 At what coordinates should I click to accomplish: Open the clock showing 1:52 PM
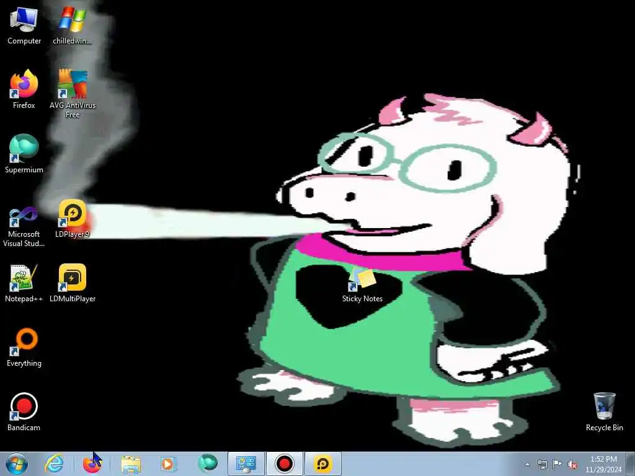tap(603, 464)
